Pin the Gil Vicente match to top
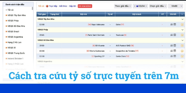Image resolution: width=186 pixels, height=93 pixels. click(182, 46)
